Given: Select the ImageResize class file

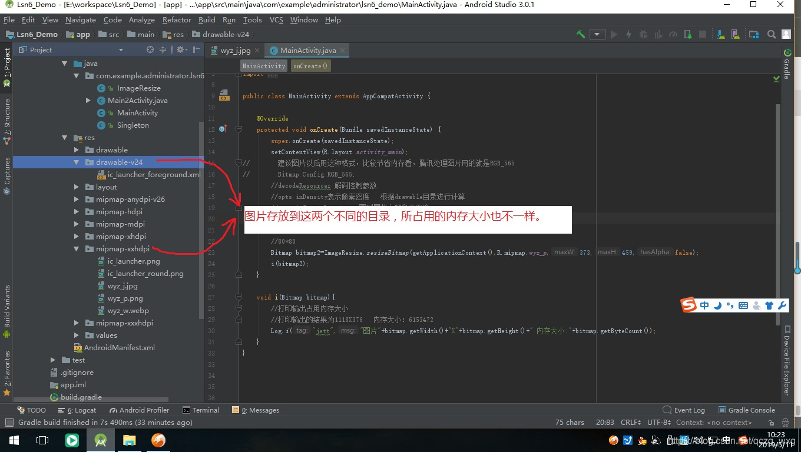Looking at the screenshot, I should [x=130, y=88].
